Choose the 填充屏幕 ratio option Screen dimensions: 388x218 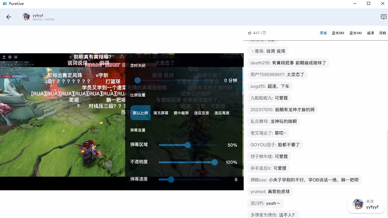tap(161, 113)
